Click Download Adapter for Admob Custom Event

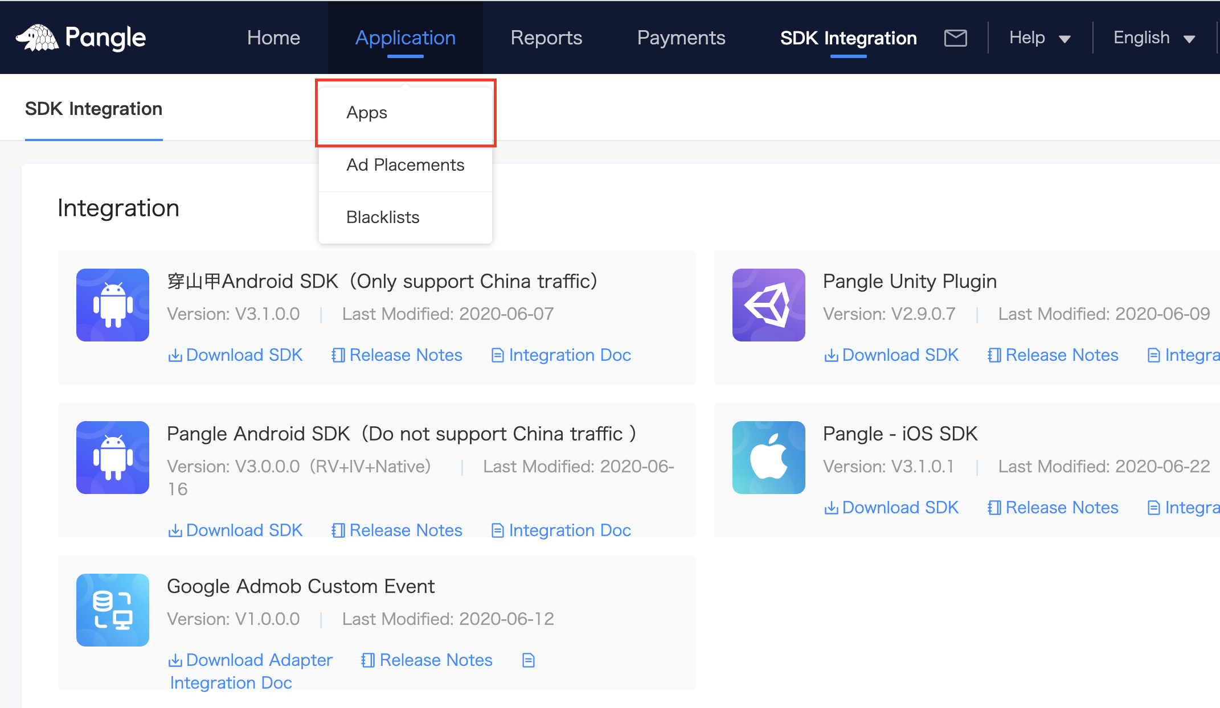coord(251,660)
